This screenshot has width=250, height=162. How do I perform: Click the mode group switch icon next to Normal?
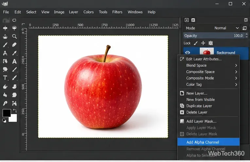(244, 28)
